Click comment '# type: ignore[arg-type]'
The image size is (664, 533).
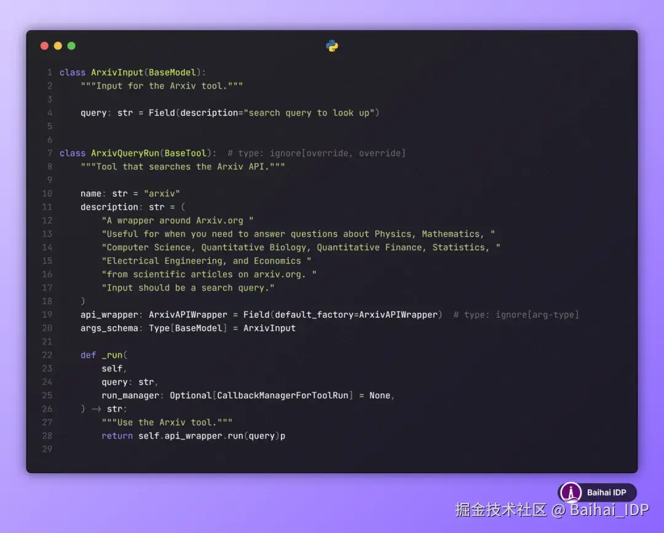pos(516,315)
